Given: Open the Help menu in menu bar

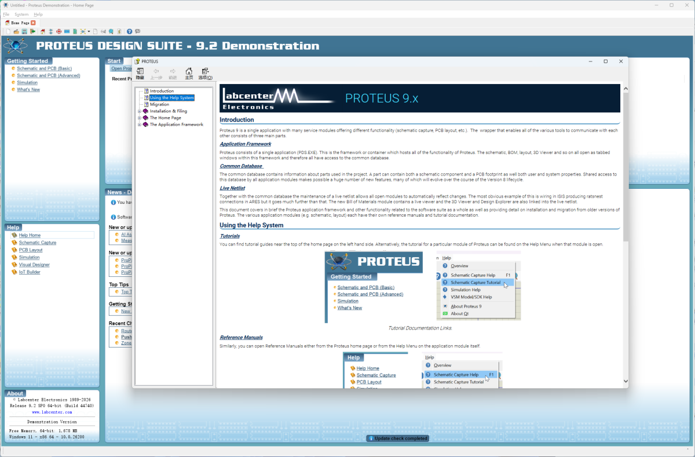Looking at the screenshot, I should click(38, 14).
